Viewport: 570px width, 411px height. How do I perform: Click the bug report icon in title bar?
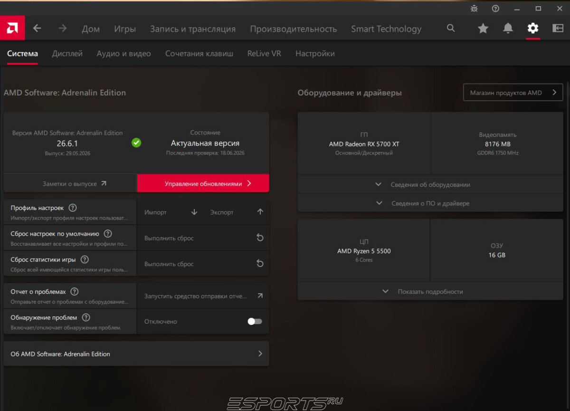click(x=474, y=8)
